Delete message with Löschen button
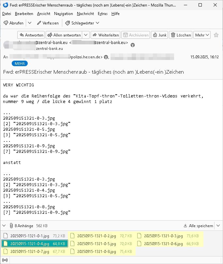 (181, 35)
